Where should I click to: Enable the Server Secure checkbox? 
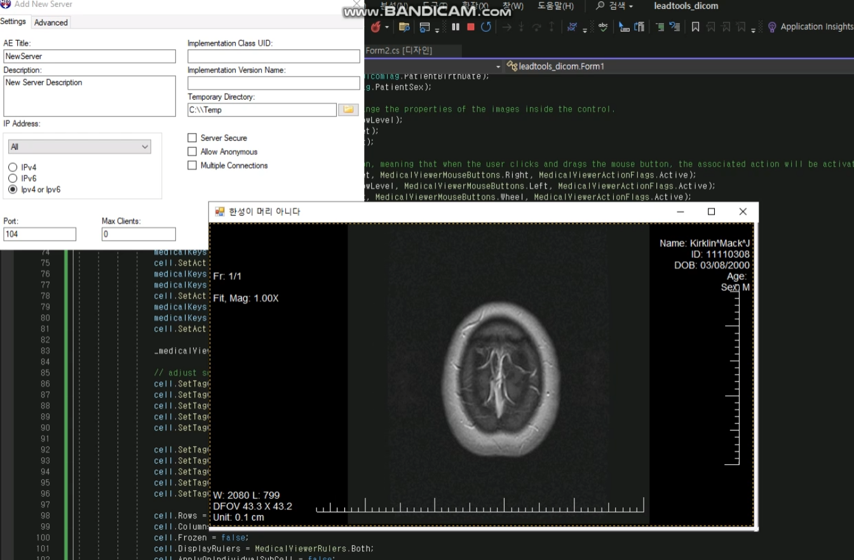192,138
